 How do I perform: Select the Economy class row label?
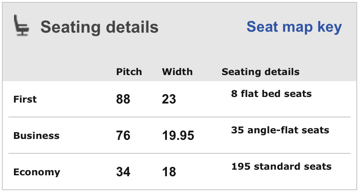36,172
